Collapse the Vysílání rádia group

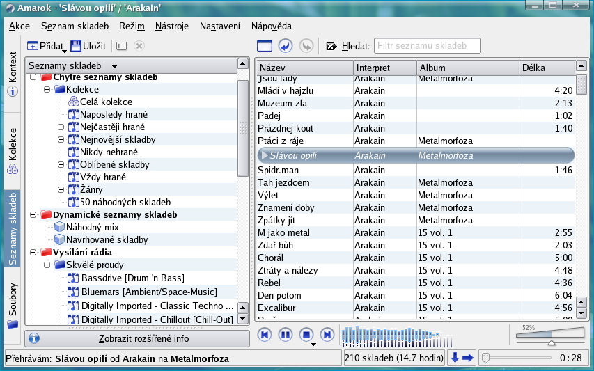click(x=33, y=252)
